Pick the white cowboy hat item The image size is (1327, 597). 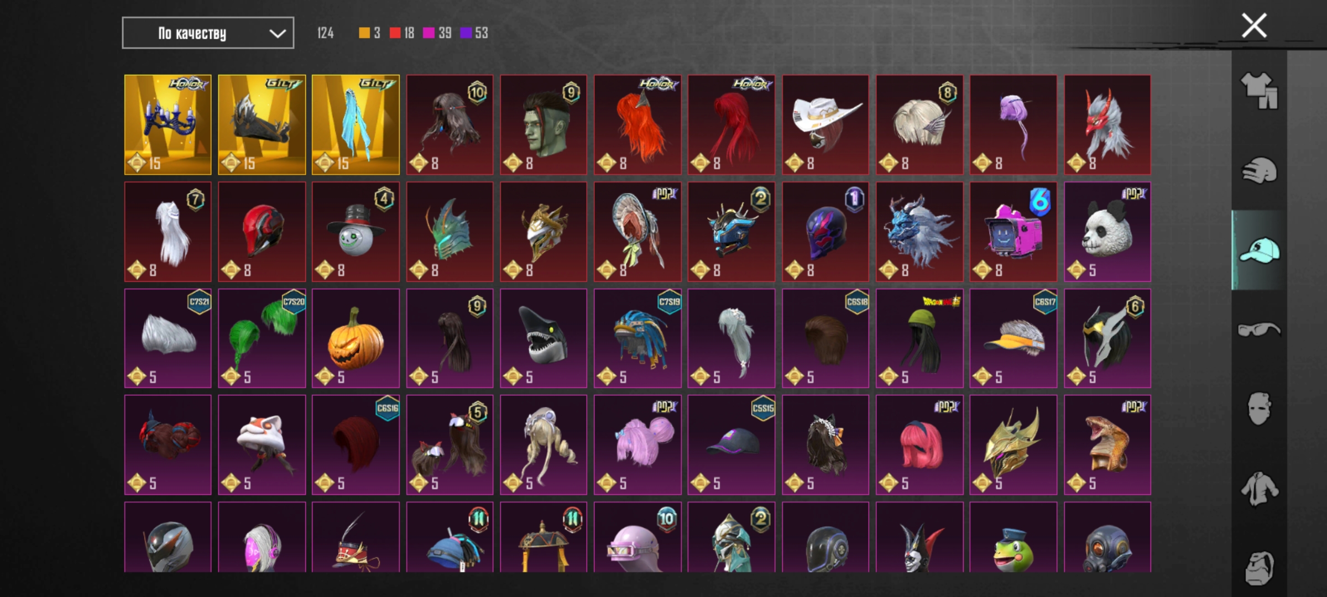[x=826, y=125]
